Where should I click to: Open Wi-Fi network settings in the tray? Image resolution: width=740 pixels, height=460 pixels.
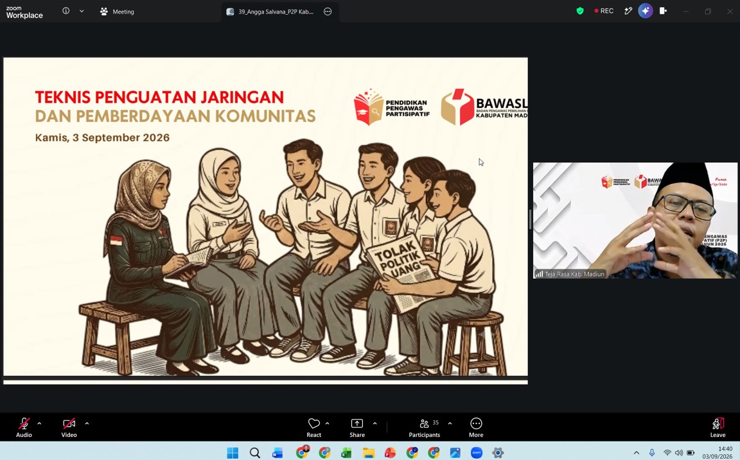coord(667,453)
